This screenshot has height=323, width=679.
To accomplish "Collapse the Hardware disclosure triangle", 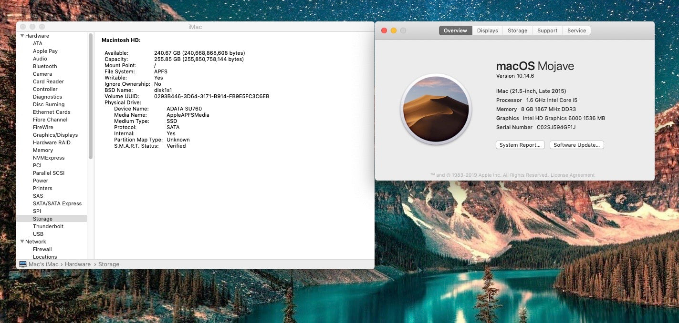I will [22, 36].
